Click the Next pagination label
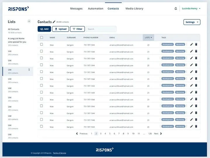Screen dimensions: 210x158 click(x=156, y=133)
